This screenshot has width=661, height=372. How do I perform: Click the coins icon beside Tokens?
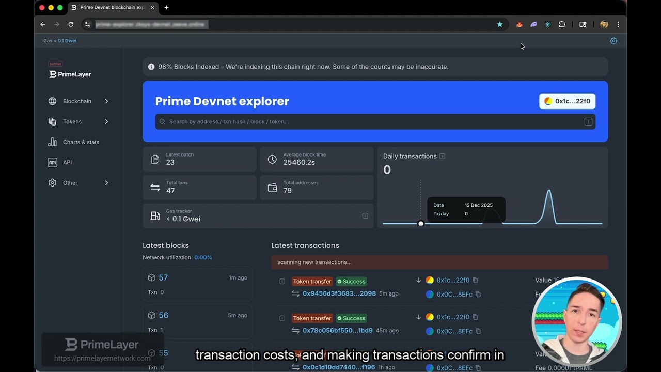click(x=52, y=121)
